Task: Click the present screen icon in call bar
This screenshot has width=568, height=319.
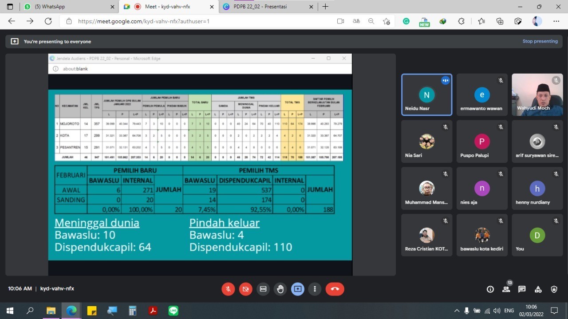Action: click(297, 289)
